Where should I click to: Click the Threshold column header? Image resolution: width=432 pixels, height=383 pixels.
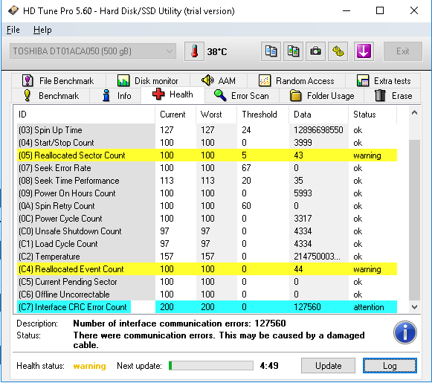click(x=262, y=115)
